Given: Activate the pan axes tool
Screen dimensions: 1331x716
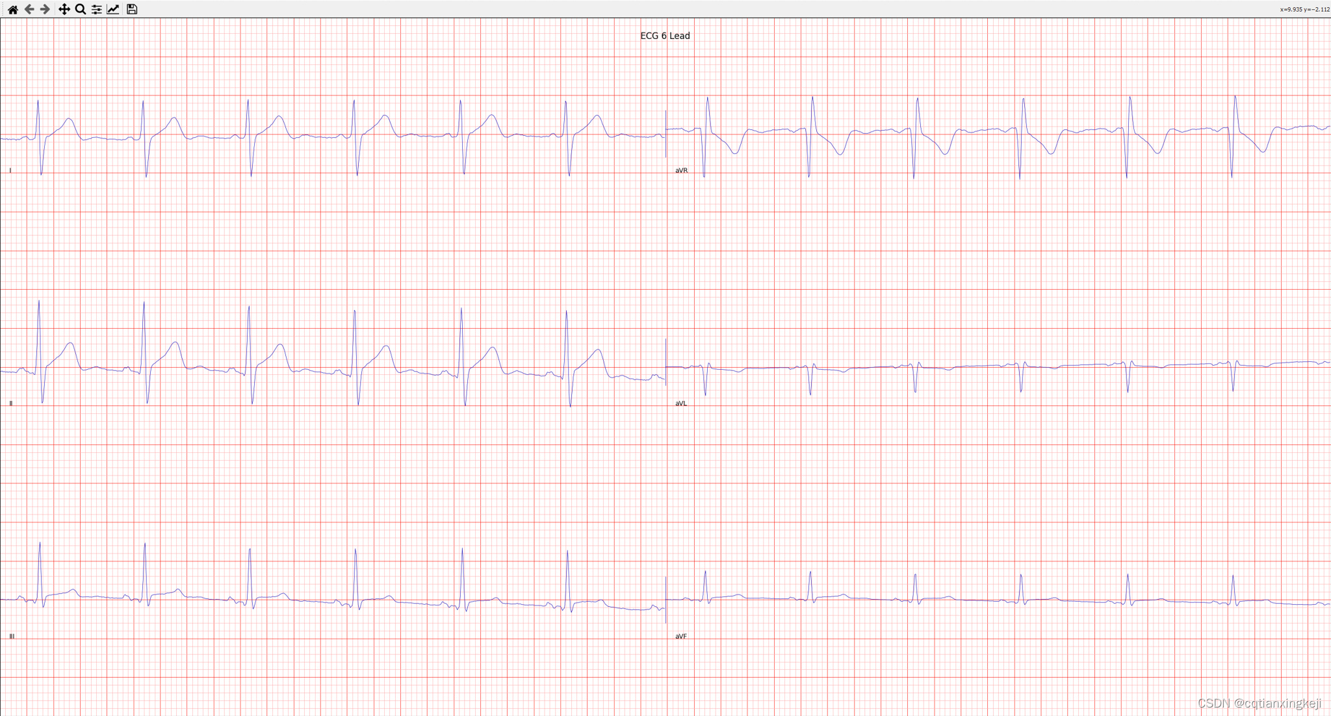Looking at the screenshot, I should coord(64,9).
